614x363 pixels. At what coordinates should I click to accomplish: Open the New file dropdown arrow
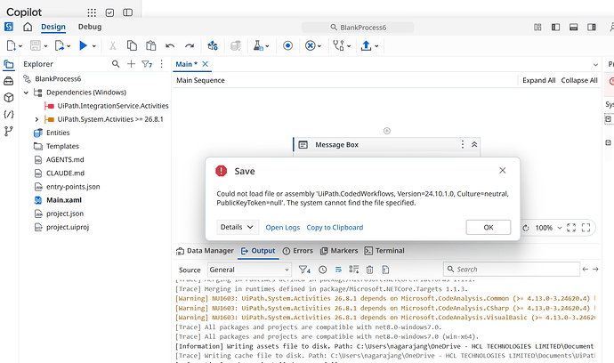[x=20, y=46]
